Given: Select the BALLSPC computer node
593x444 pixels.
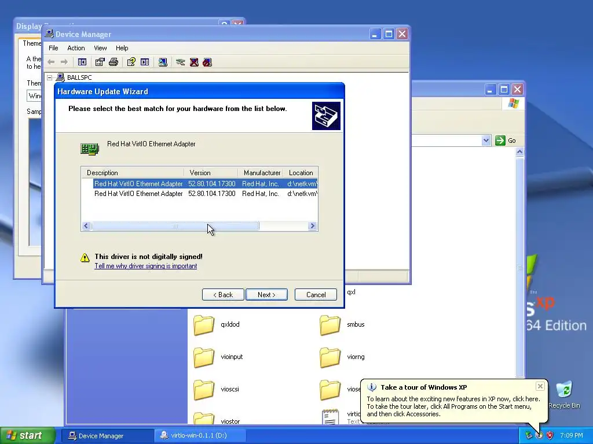Looking at the screenshot, I should point(79,77).
